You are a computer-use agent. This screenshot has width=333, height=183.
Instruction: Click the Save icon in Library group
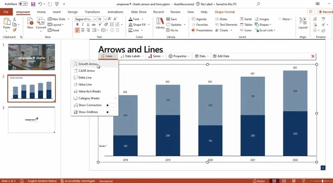pyautogui.click(x=171, y=19)
